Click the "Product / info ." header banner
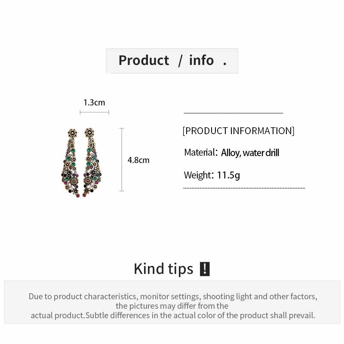Image resolution: width=344 pixels, height=344 pixels. coord(172,61)
